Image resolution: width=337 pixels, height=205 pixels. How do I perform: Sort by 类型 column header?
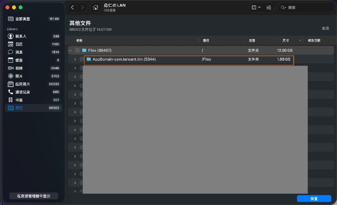tap(252, 40)
